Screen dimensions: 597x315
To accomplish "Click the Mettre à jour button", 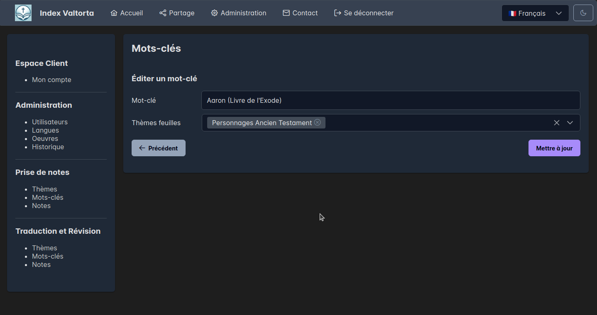I will 554,148.
